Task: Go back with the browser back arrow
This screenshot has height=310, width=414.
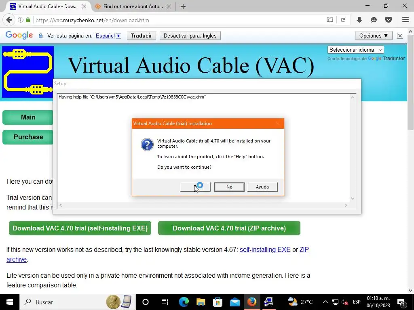Action: coord(9,20)
